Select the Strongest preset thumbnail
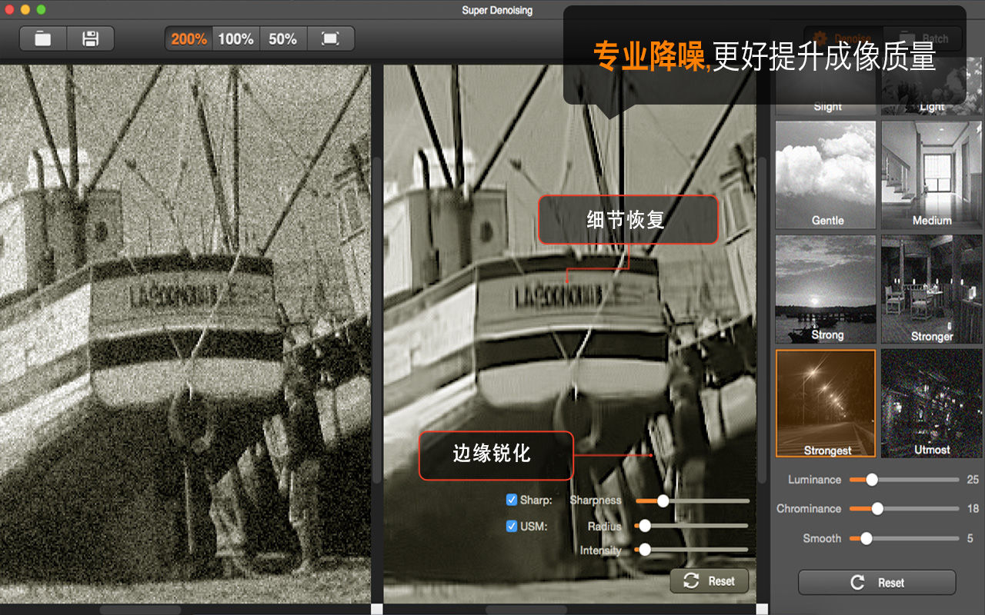 pyautogui.click(x=826, y=404)
